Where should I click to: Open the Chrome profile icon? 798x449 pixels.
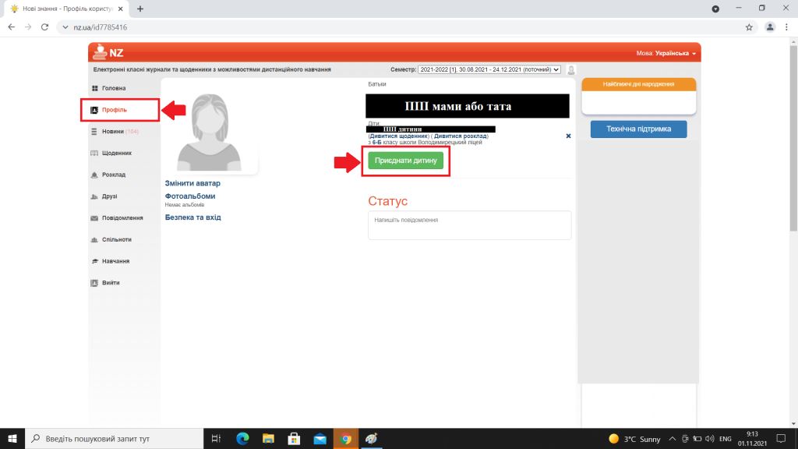coord(770,27)
